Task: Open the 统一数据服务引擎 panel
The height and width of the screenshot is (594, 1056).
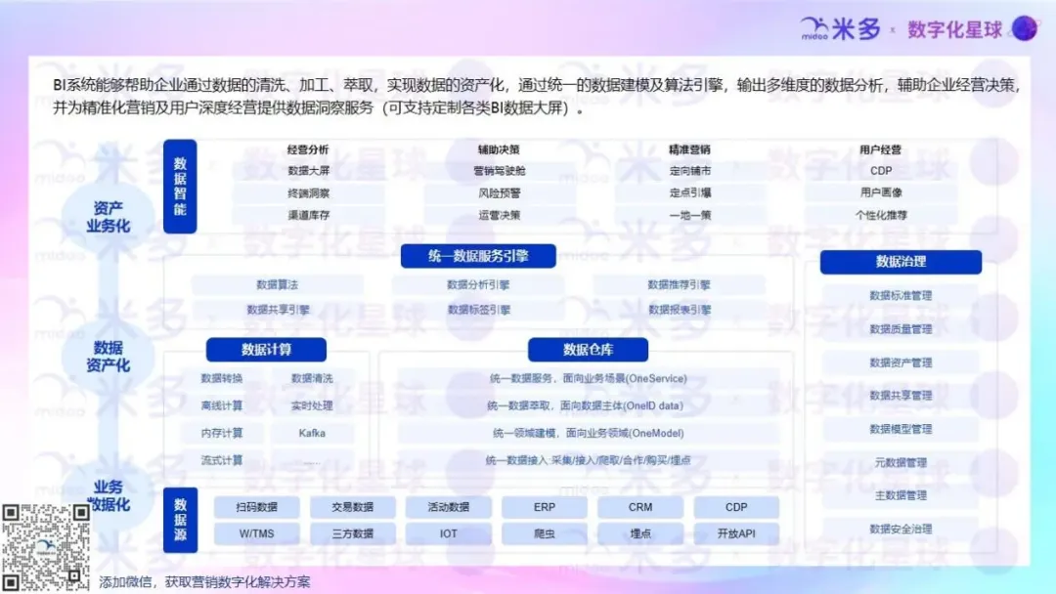Action: [476, 255]
